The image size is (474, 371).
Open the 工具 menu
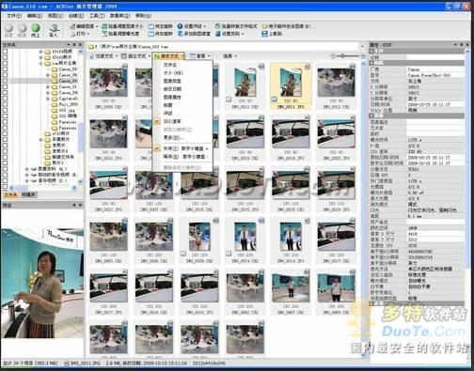97,15
